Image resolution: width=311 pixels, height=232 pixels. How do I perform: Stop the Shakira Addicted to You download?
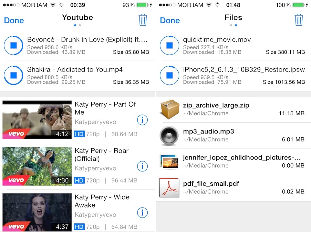click(14, 75)
